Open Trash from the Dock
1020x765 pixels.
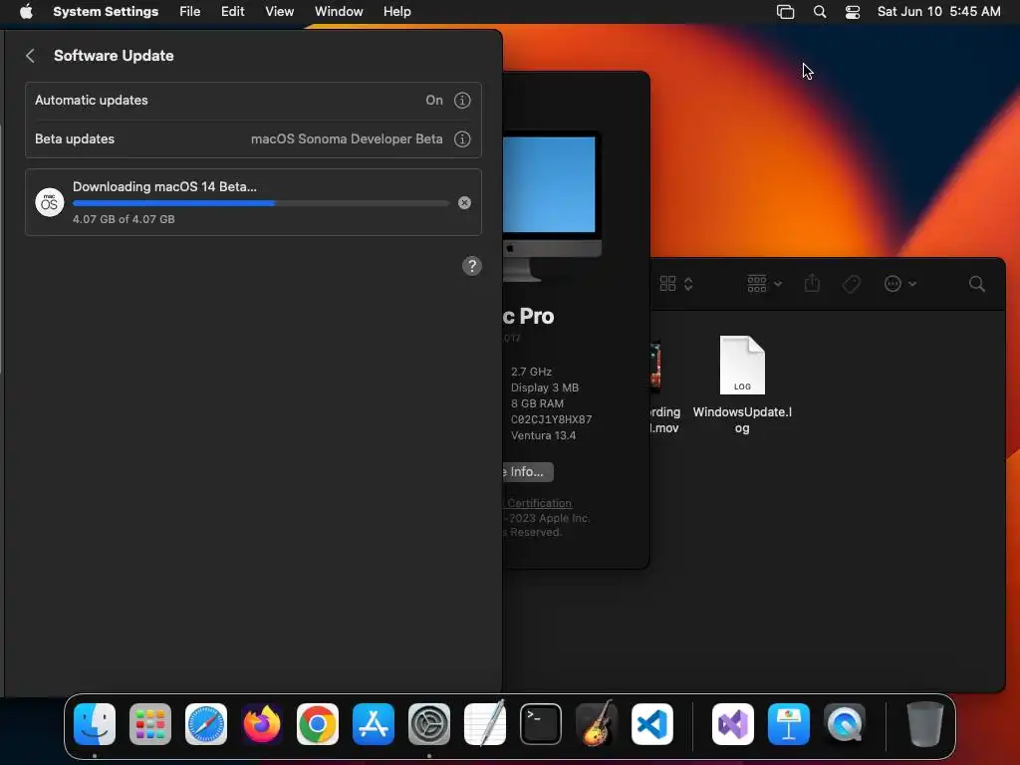point(924,724)
